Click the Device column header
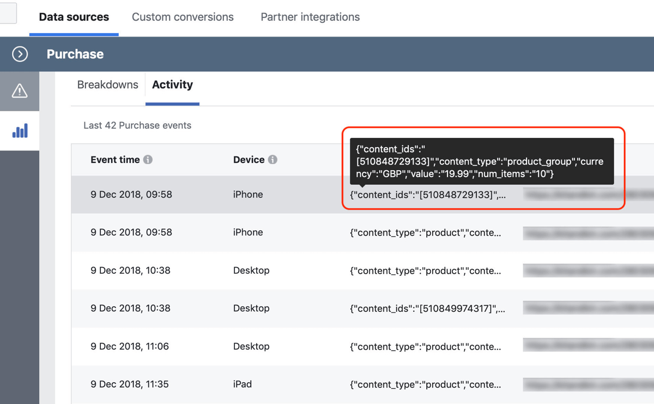The width and height of the screenshot is (654, 404). (249, 160)
